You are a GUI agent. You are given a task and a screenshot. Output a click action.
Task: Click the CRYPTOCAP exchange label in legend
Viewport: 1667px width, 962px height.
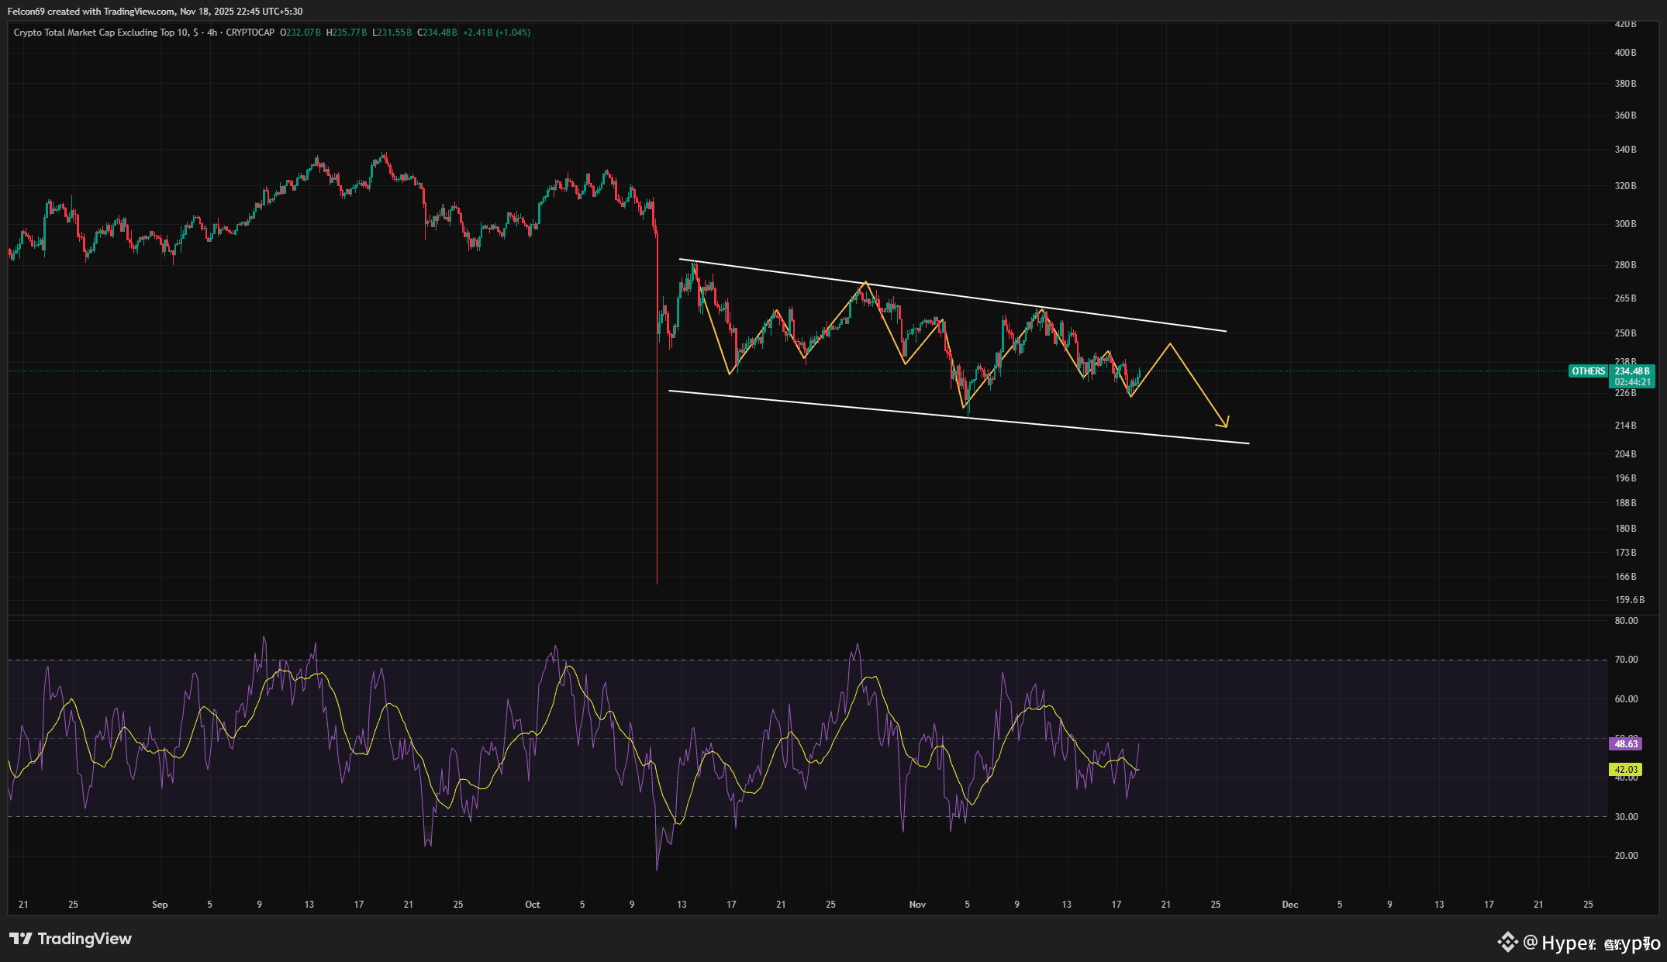pos(250,33)
